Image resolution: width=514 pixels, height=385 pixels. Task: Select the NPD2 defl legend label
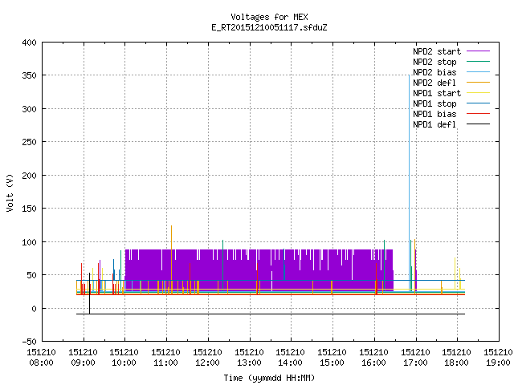[434, 83]
